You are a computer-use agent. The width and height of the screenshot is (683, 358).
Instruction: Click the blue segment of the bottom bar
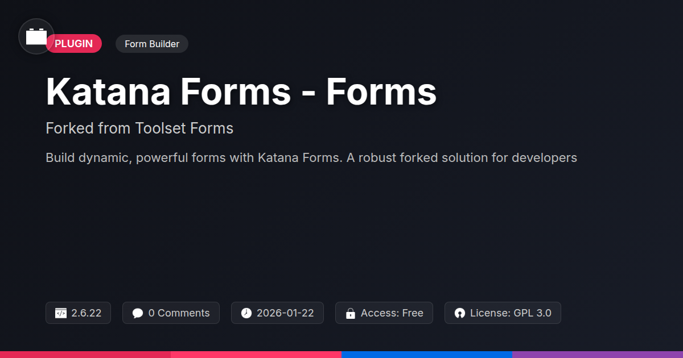tap(427, 354)
